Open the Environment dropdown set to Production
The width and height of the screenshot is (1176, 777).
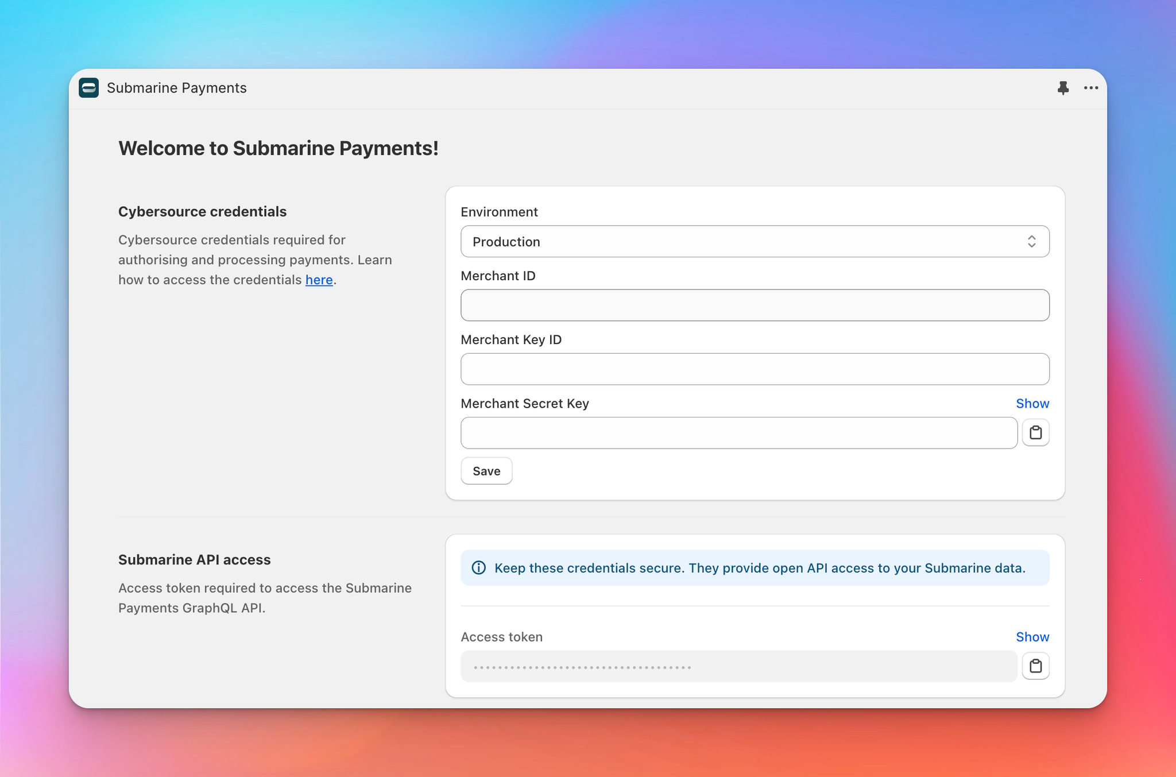point(755,241)
